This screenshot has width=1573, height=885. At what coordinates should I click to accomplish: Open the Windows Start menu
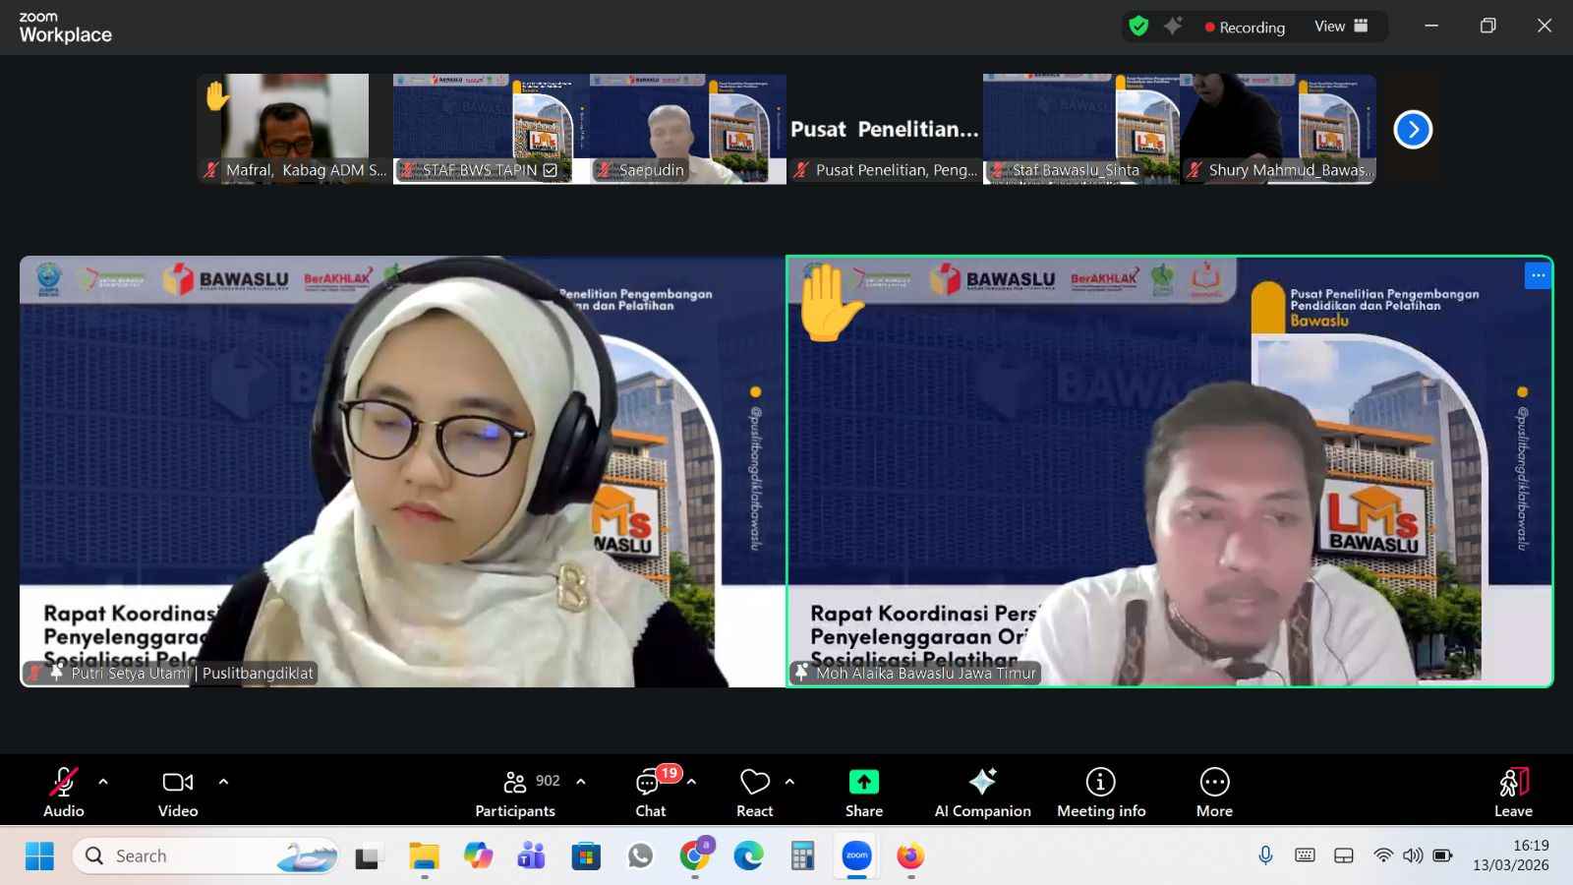tap(39, 856)
